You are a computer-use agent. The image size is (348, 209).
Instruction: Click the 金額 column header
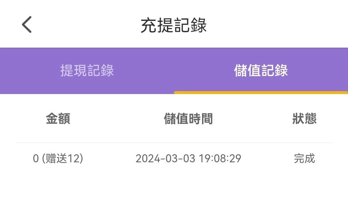[x=58, y=119]
